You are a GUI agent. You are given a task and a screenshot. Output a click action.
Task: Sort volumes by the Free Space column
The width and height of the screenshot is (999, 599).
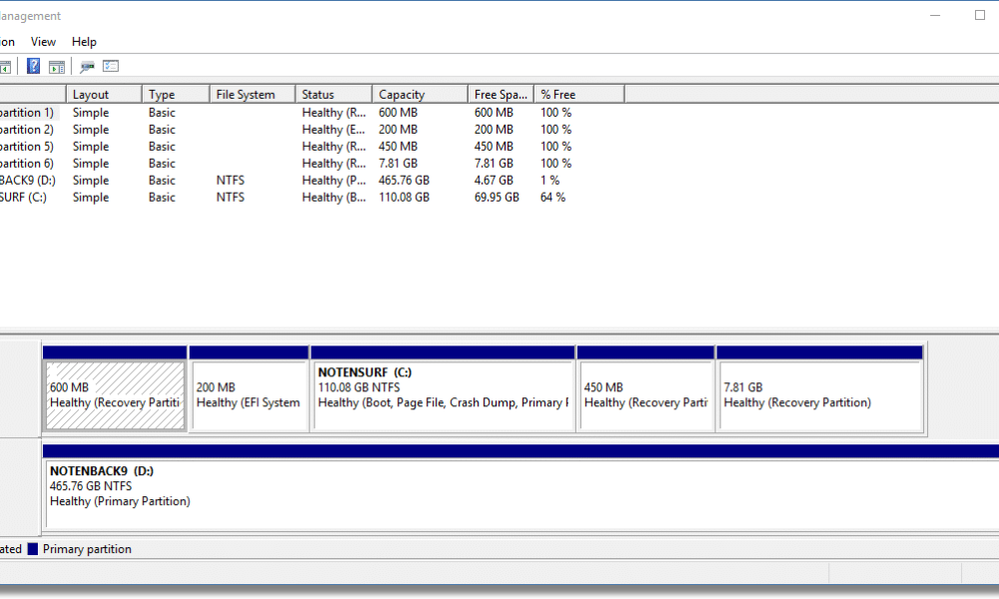(x=499, y=93)
